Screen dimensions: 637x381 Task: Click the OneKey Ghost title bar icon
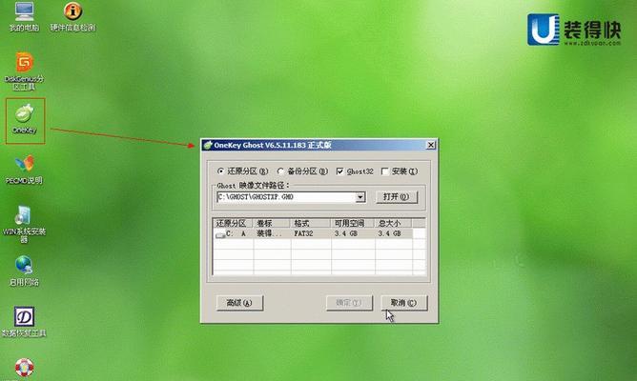[x=208, y=145]
